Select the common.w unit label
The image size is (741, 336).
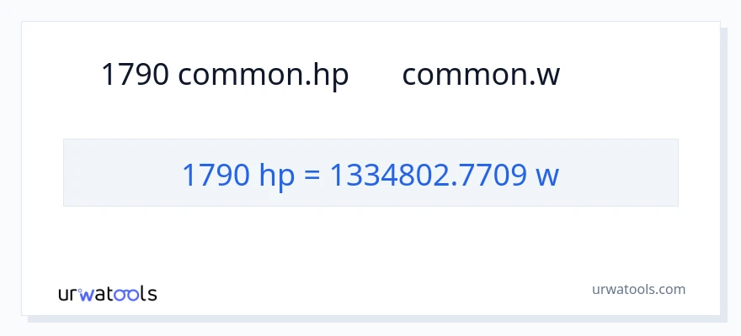point(481,75)
